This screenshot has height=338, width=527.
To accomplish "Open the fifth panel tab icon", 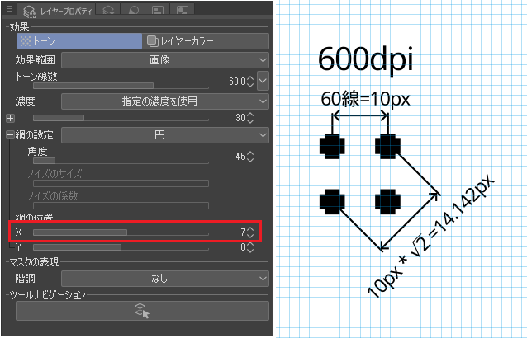I will pyautogui.click(x=182, y=11).
